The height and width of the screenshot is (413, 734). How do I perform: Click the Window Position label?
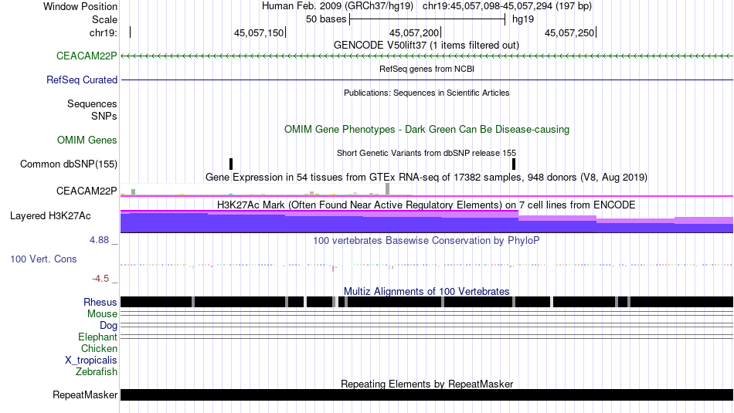pos(80,6)
